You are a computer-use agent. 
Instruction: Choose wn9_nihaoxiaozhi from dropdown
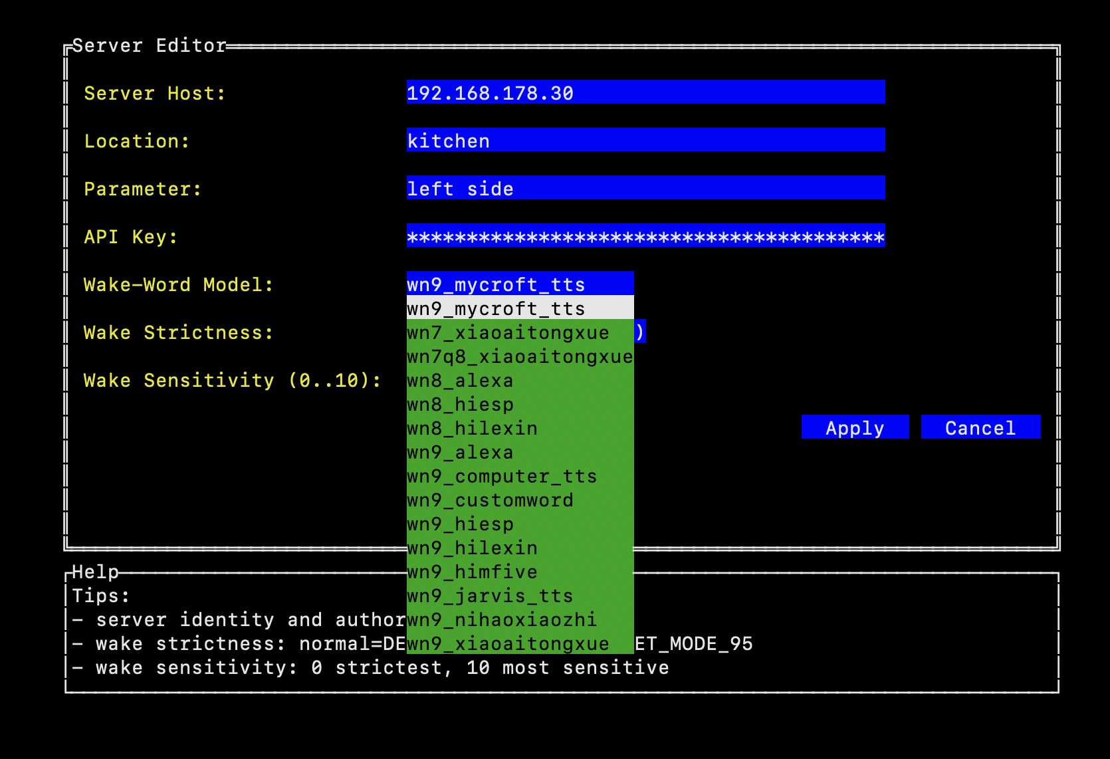tap(519, 619)
